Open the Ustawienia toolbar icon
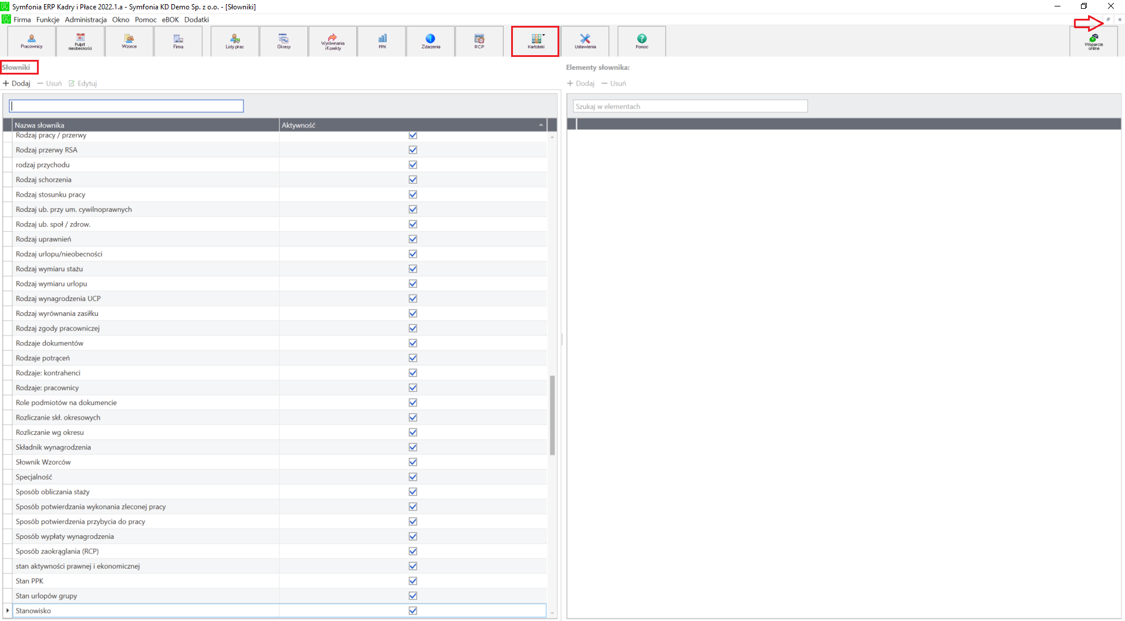 pos(585,41)
